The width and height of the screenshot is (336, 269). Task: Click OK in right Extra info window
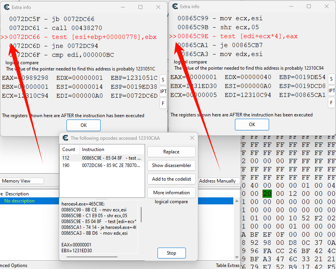(252, 125)
